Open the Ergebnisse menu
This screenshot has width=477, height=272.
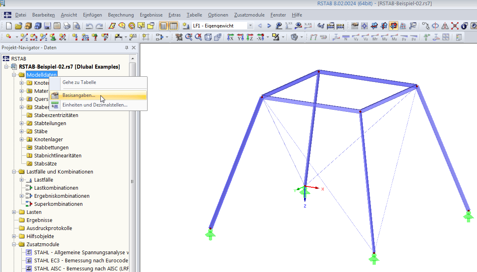pyautogui.click(x=151, y=15)
